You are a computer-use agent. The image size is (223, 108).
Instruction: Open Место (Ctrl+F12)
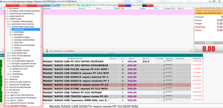point(98,5)
